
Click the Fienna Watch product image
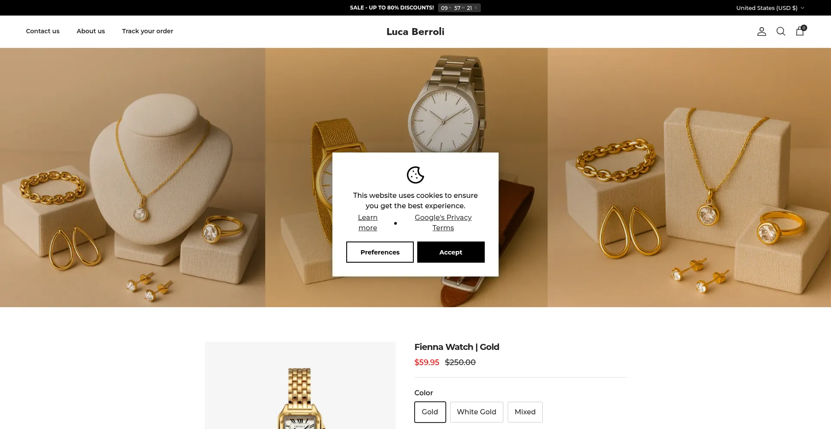300,389
